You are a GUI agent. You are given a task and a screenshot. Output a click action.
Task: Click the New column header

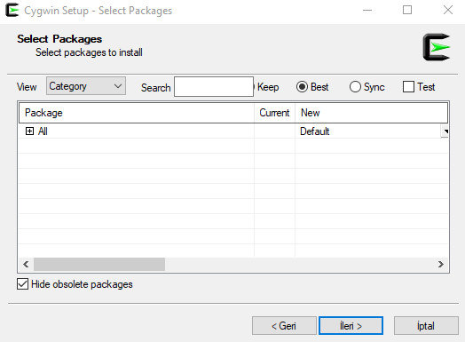pyautogui.click(x=371, y=113)
